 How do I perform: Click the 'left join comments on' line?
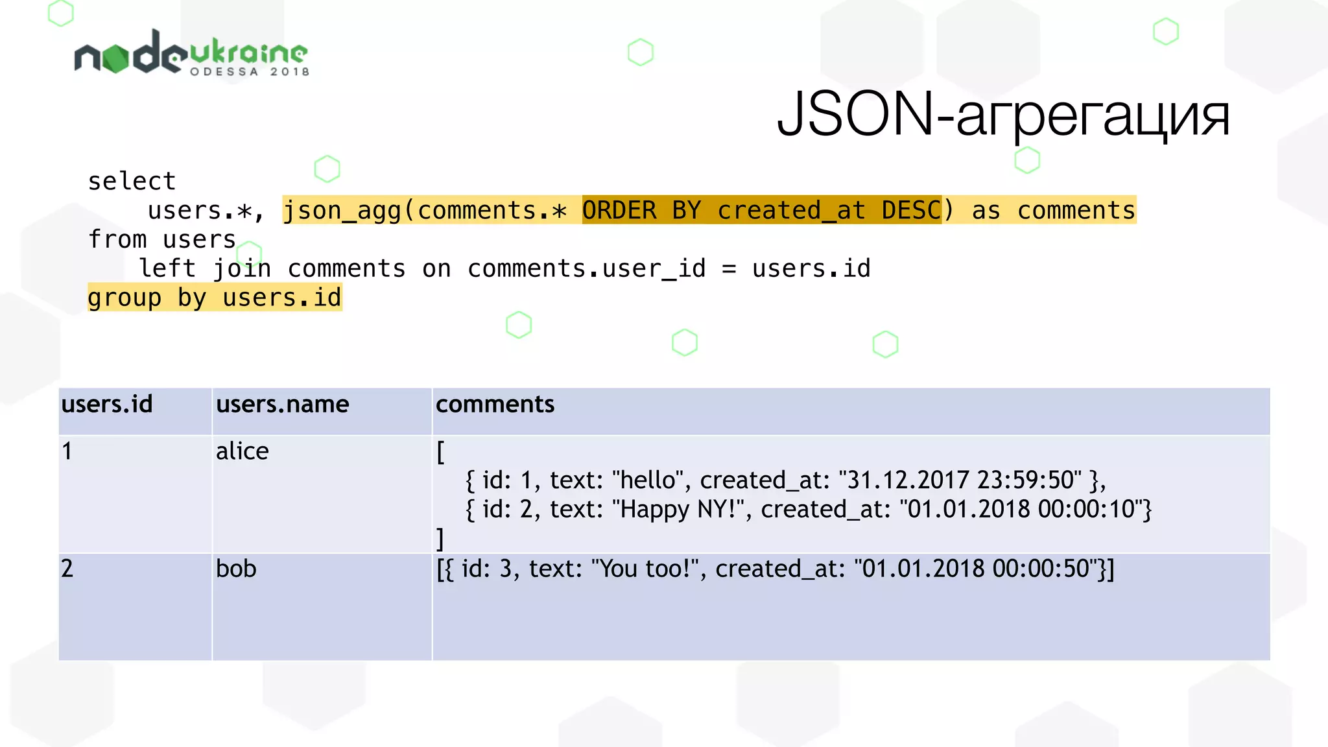(504, 268)
